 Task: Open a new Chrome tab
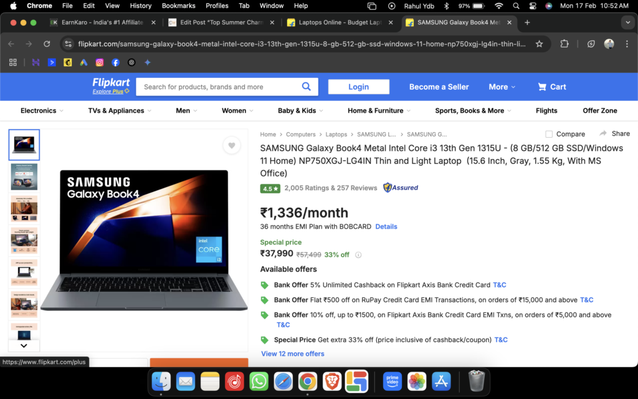[x=527, y=23]
